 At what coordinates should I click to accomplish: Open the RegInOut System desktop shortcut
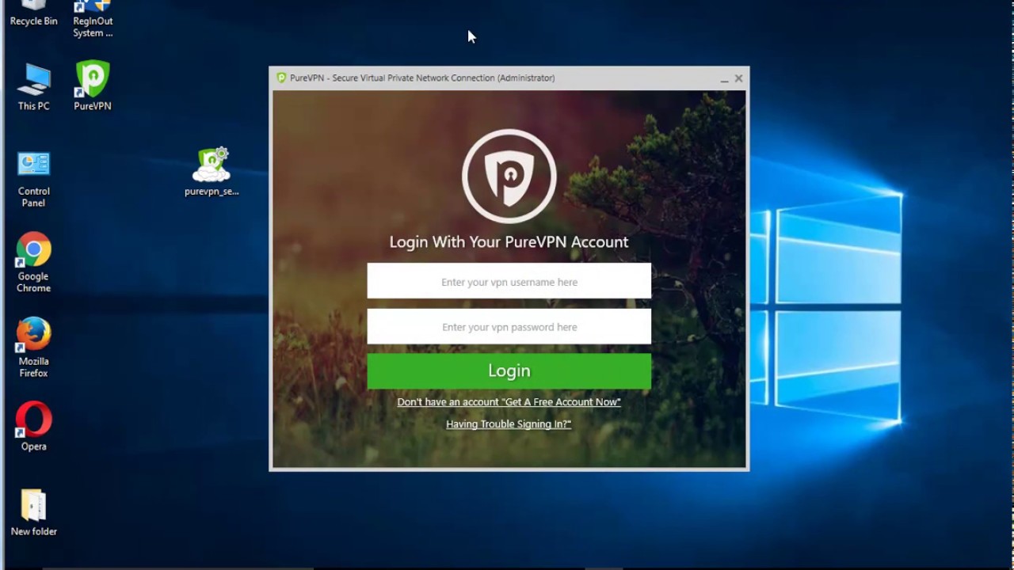point(93,17)
